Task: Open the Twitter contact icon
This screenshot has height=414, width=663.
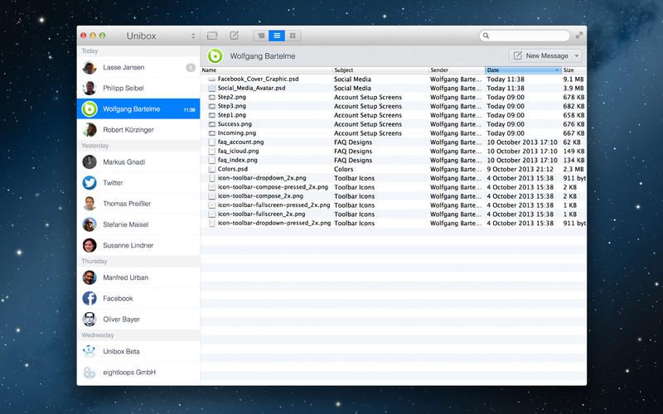Action: point(90,183)
